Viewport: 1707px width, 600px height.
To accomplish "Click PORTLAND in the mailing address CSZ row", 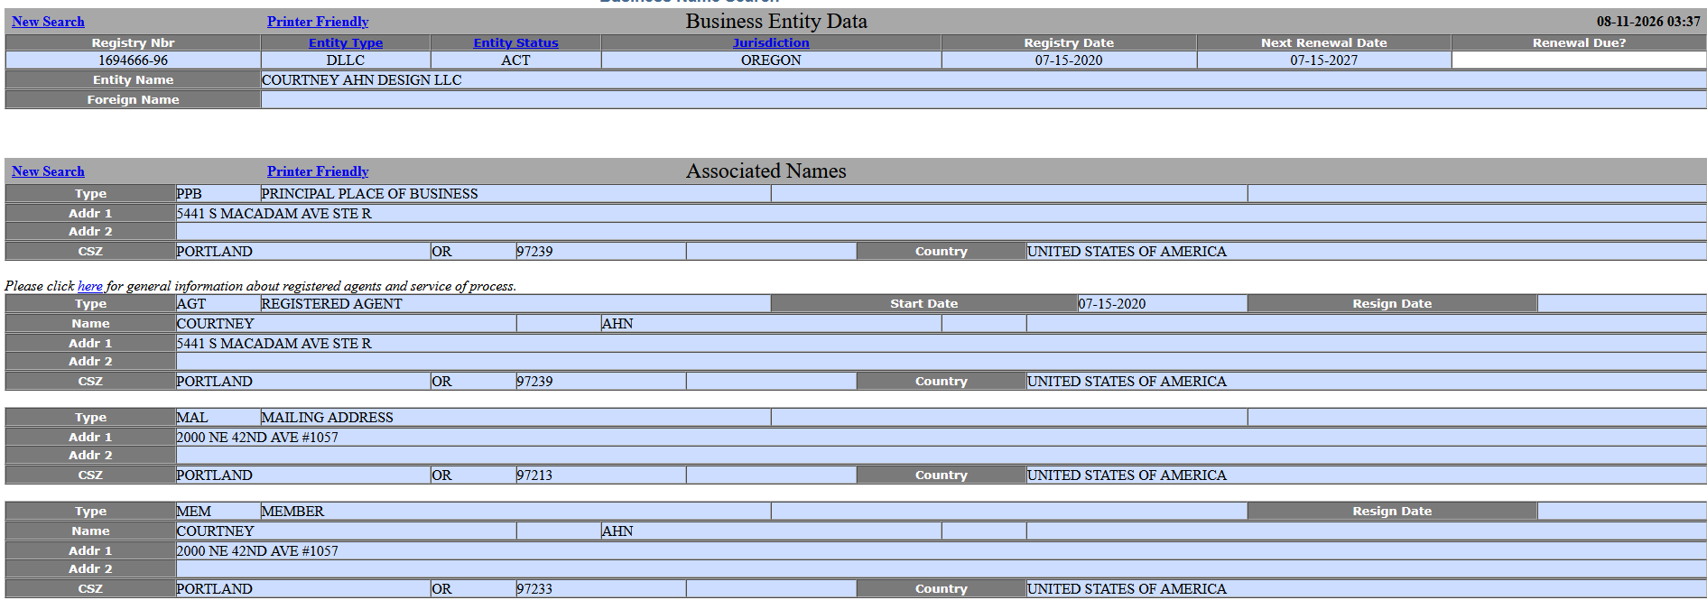I will point(215,475).
